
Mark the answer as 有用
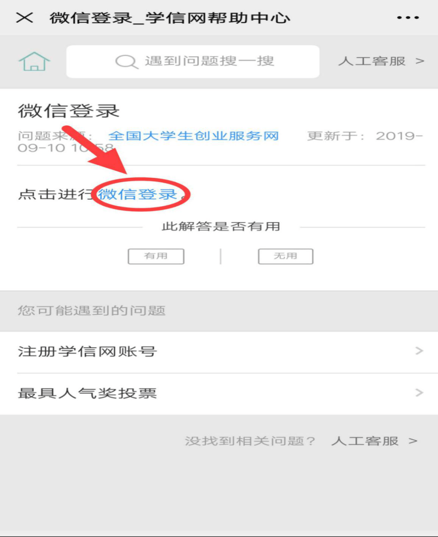(156, 256)
